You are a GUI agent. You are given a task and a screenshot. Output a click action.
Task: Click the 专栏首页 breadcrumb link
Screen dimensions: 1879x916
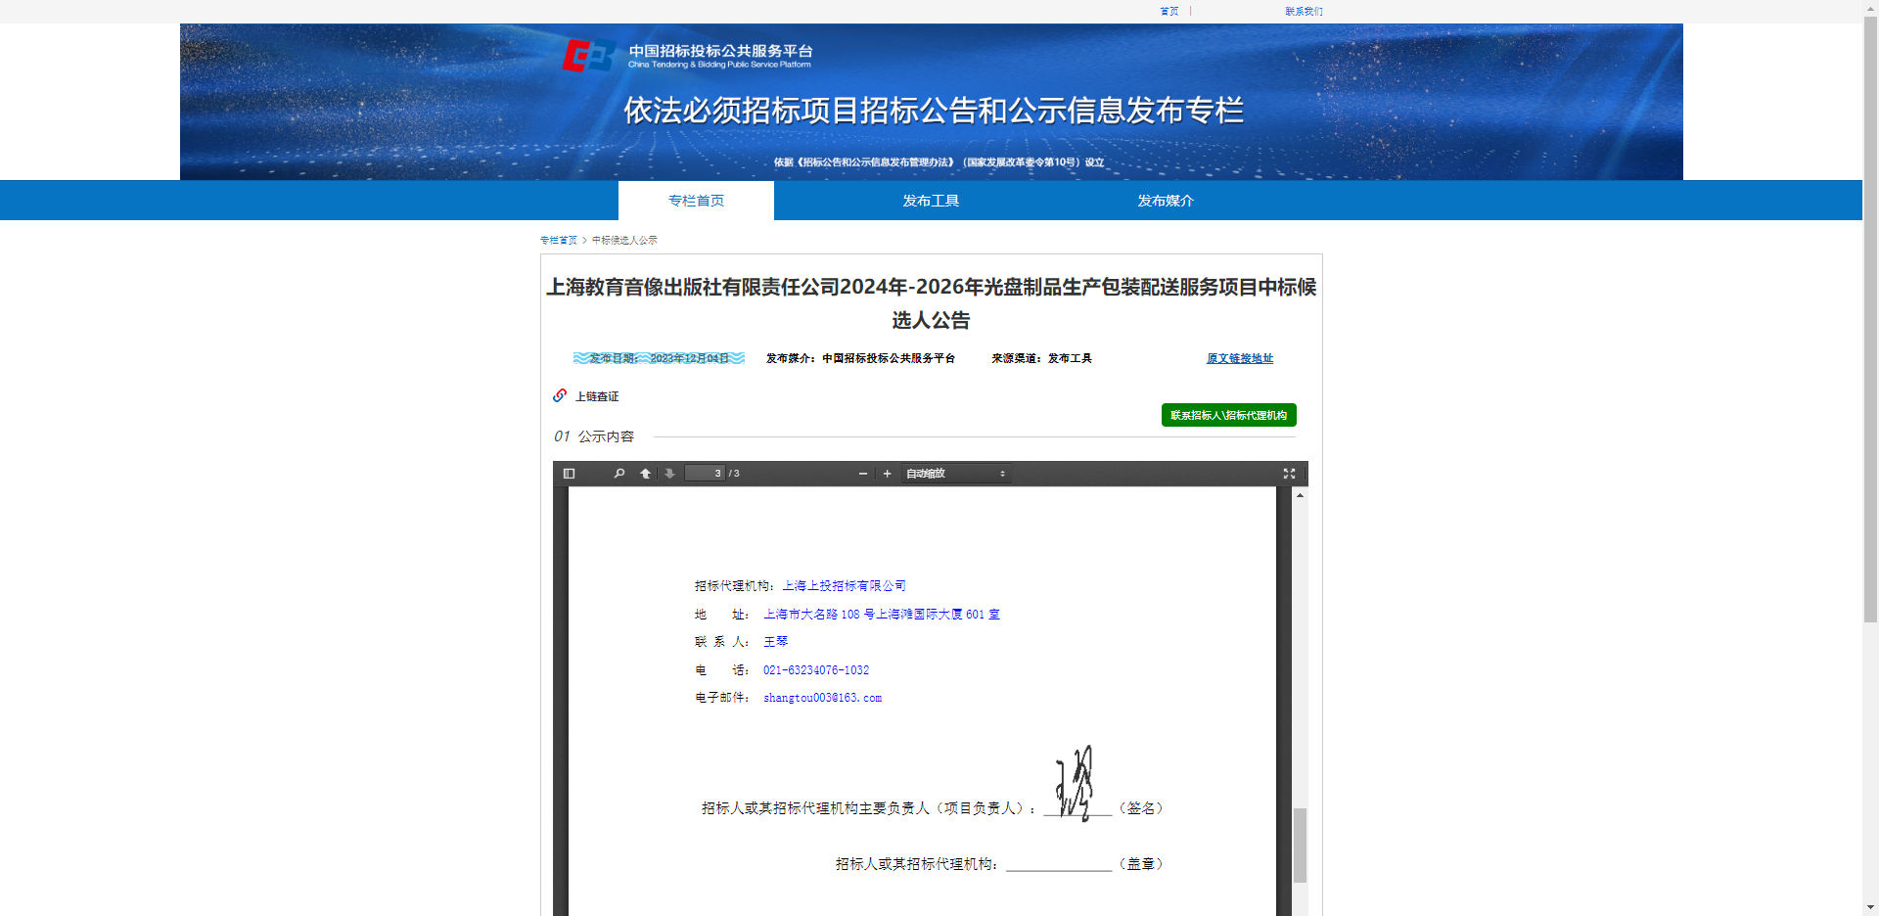click(x=559, y=240)
